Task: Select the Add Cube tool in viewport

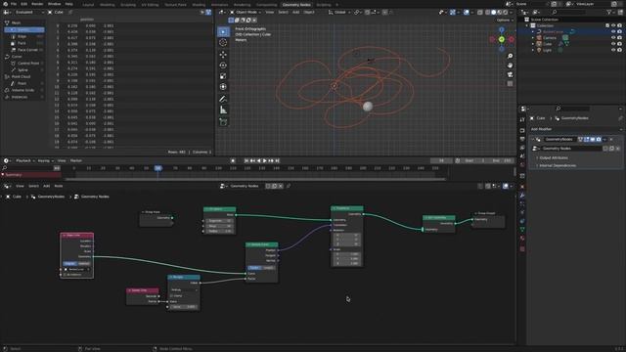Action: pyautogui.click(x=223, y=122)
